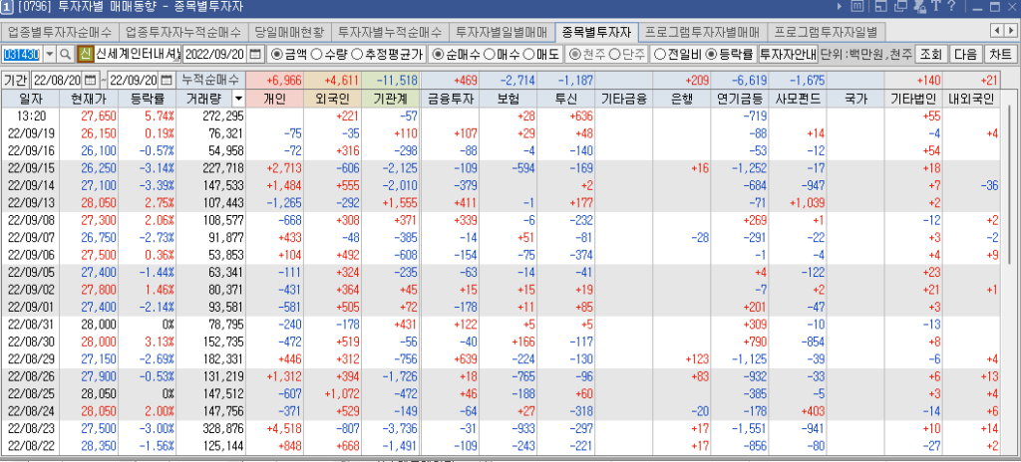1021x462 pixels.
Task: Click the stock search magnifier icon
Action: tap(66, 53)
